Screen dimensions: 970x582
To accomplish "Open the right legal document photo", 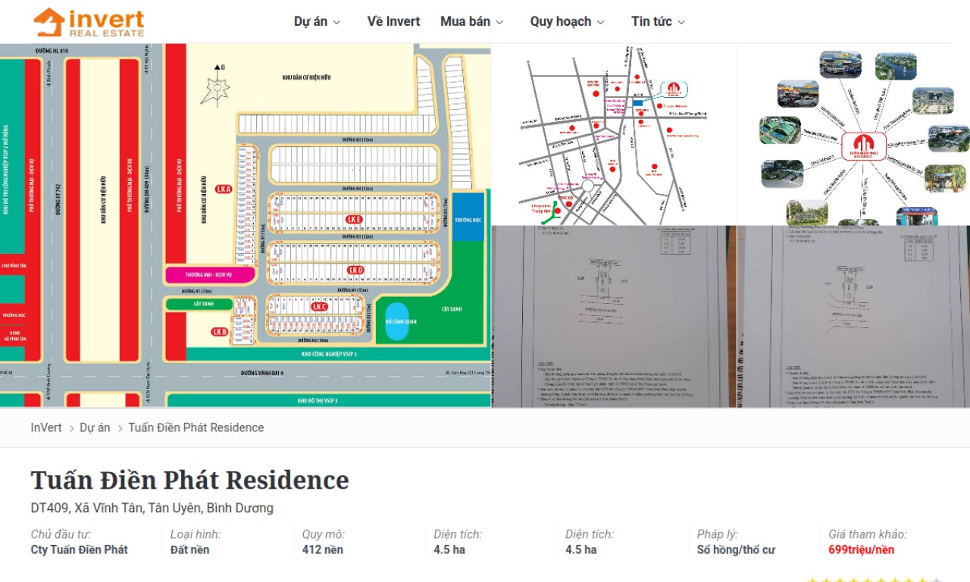I will pos(854,317).
